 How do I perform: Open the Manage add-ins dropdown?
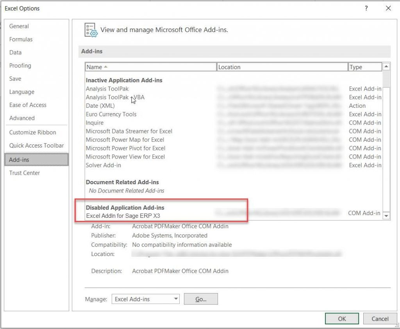click(145, 299)
